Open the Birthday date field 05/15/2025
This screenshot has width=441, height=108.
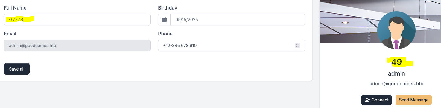pyautogui.click(x=238, y=20)
